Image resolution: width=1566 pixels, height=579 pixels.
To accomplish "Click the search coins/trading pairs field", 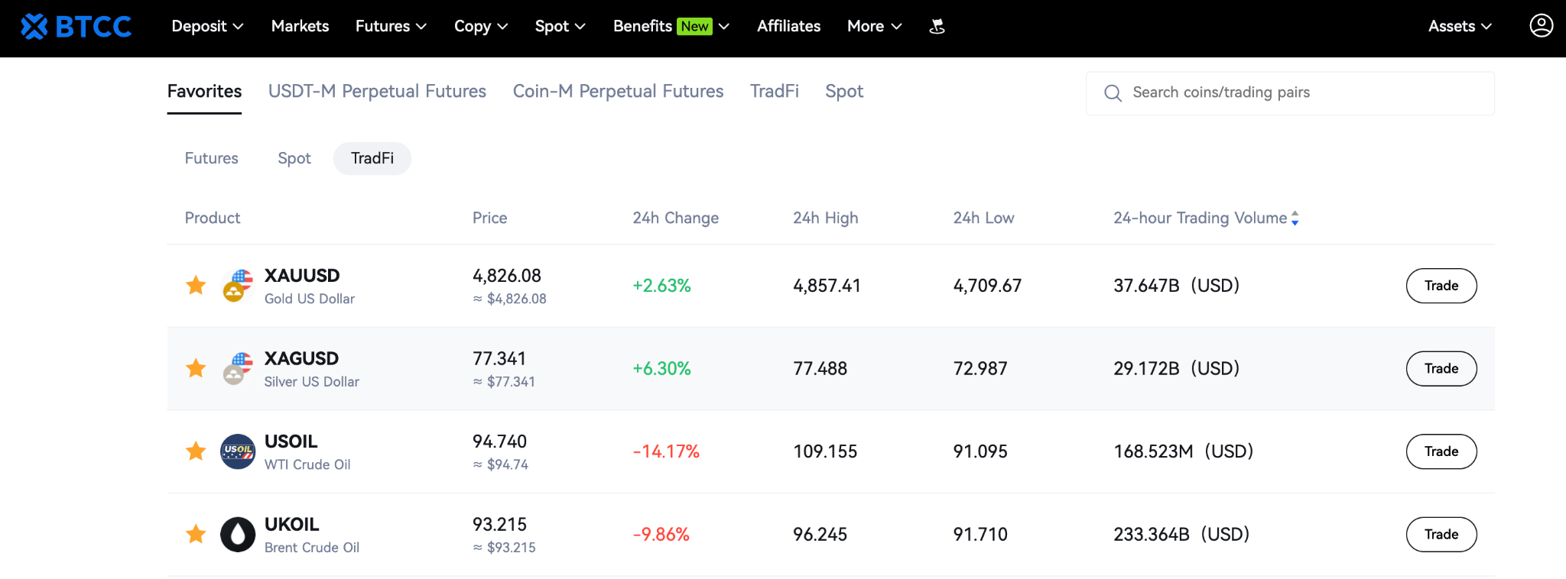I will click(x=1300, y=93).
